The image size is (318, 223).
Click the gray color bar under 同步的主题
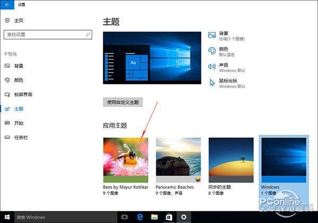pos(231,179)
